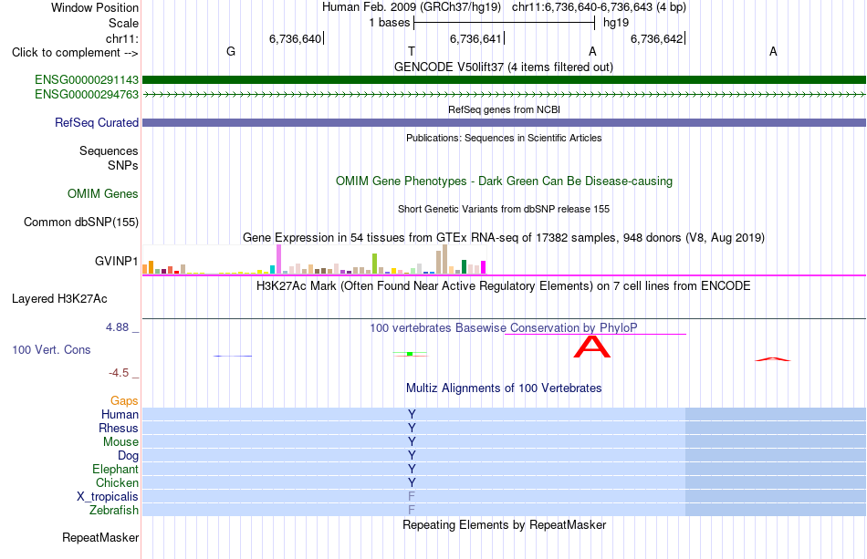Click the Sequences track label
867x559 pixels.
point(109,150)
